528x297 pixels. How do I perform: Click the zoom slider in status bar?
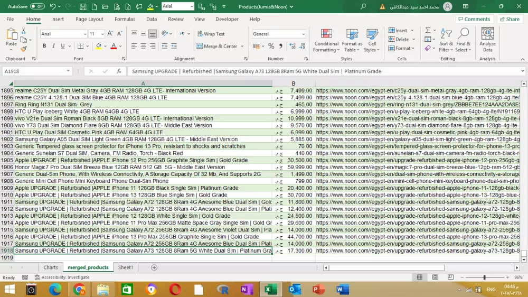click(484, 277)
